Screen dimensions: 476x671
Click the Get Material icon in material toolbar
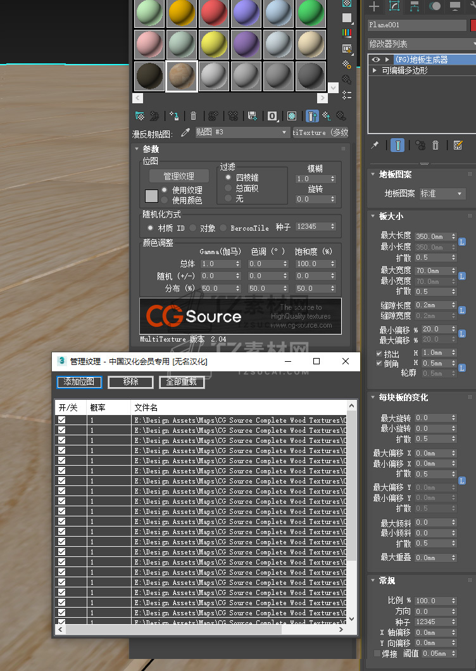(140, 116)
